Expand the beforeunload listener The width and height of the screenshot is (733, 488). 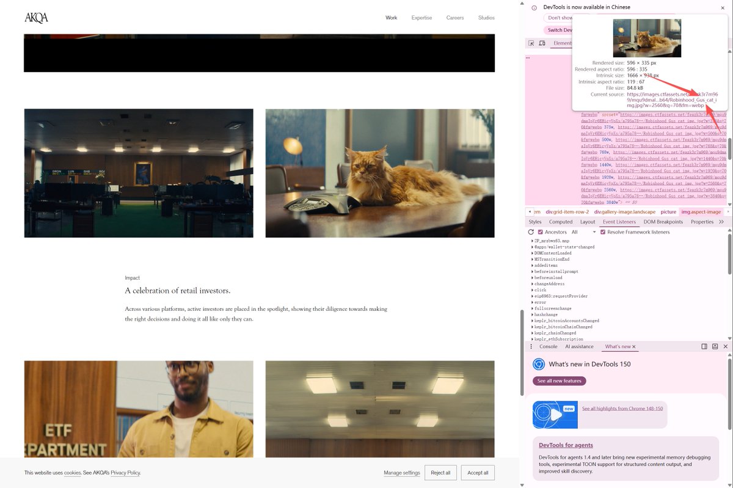tap(548, 278)
